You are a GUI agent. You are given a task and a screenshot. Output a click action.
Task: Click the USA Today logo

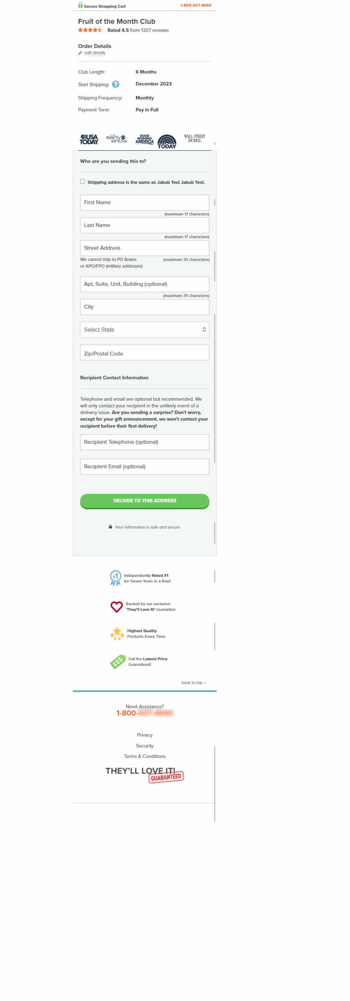(x=89, y=139)
